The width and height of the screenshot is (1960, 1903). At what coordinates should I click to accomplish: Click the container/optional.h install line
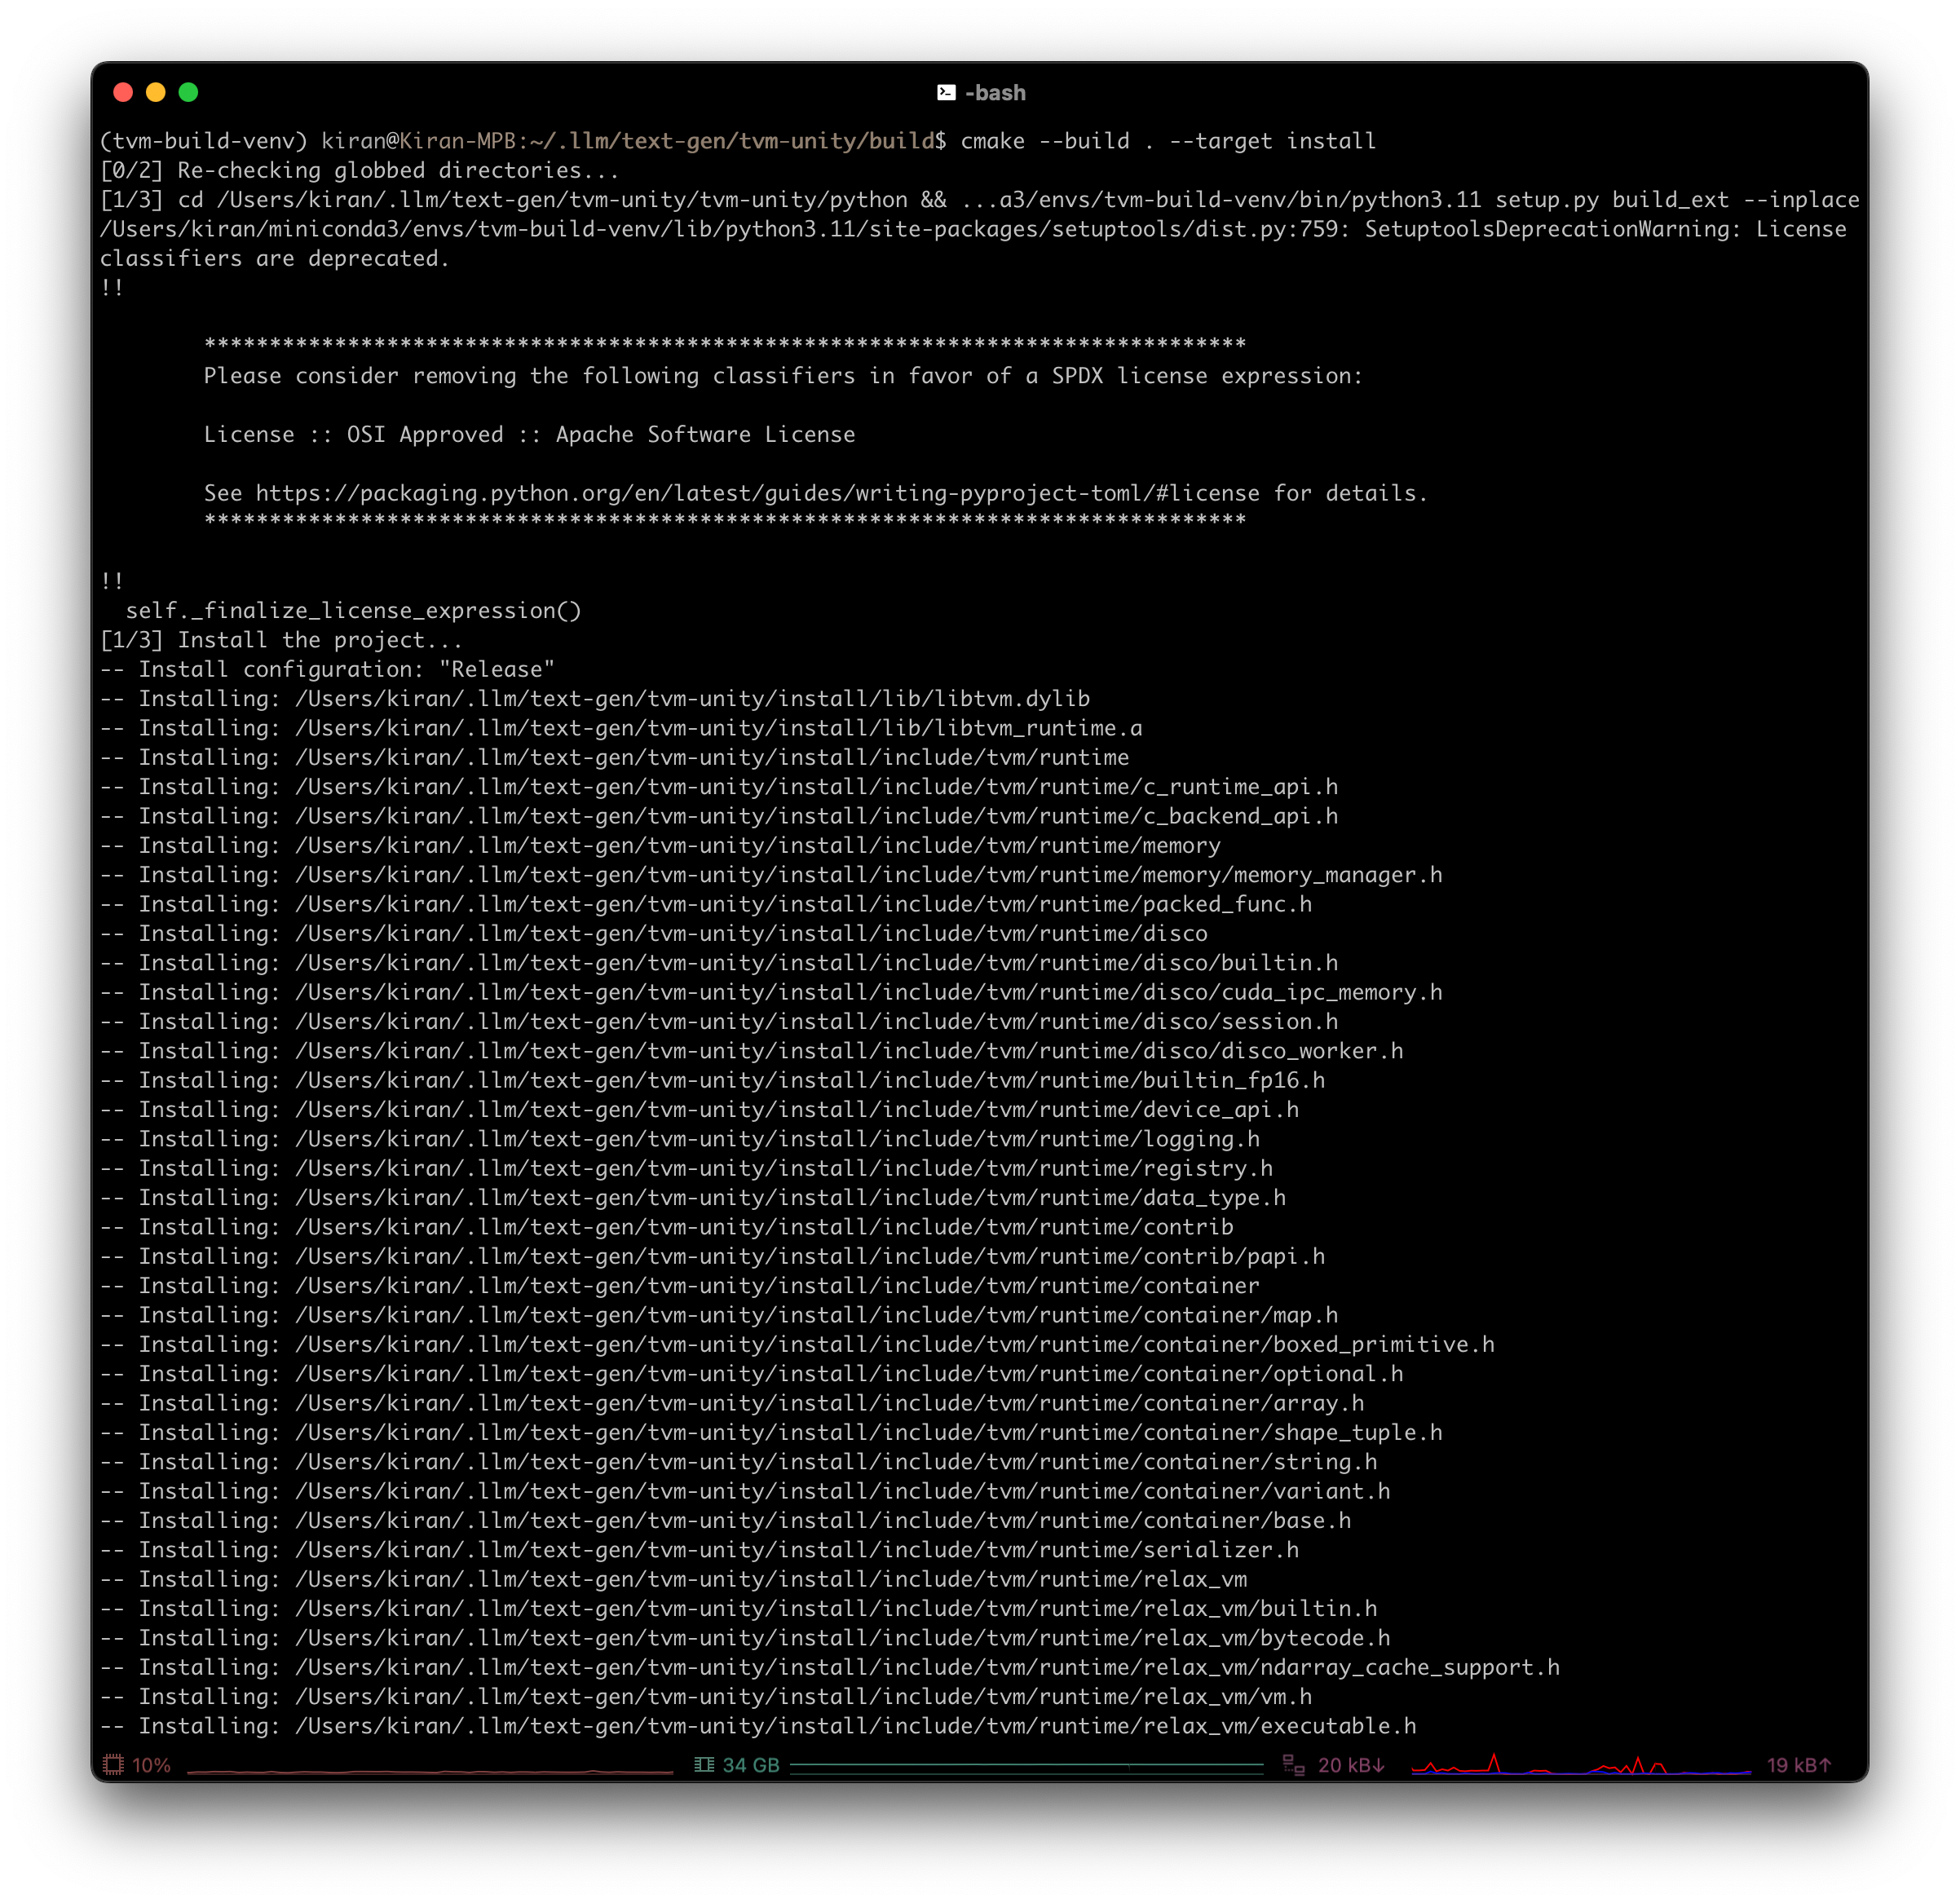752,1373
